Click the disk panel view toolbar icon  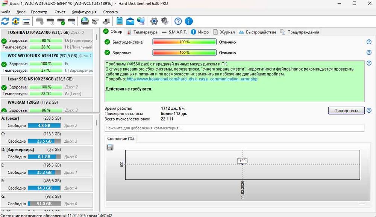(26, 21)
